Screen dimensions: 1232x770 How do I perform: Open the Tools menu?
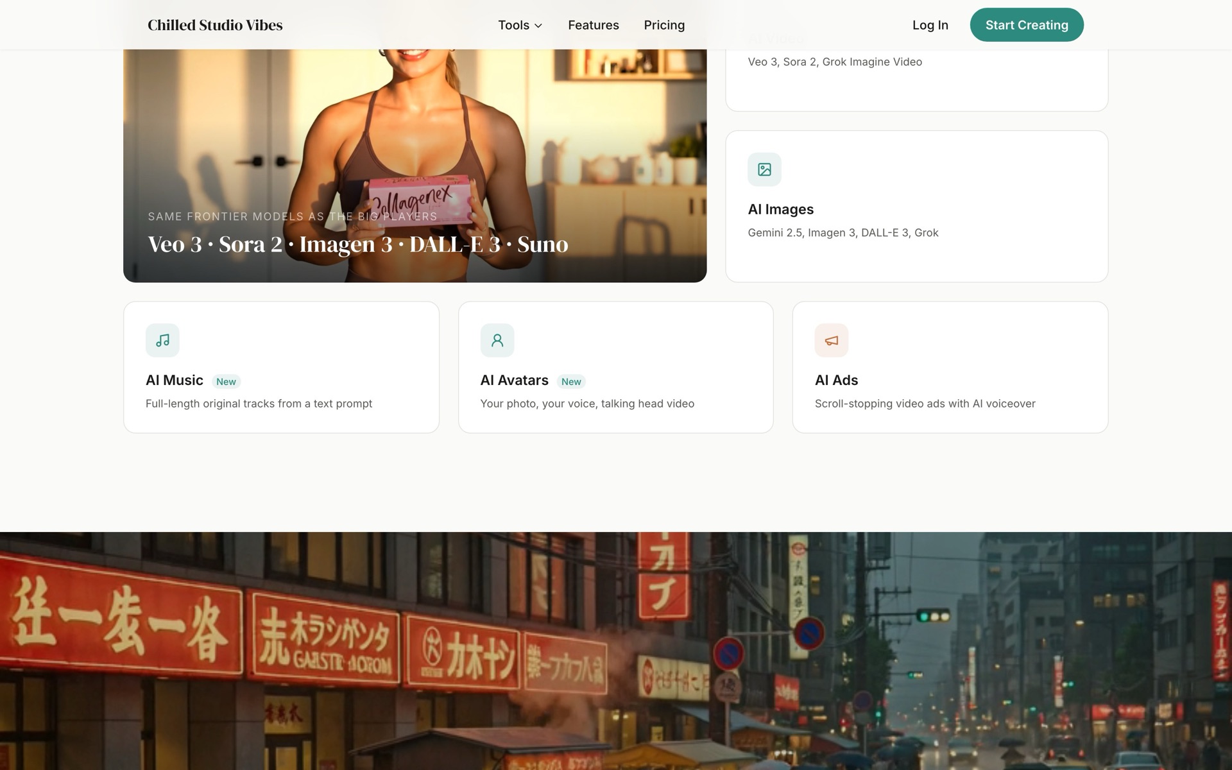tap(520, 25)
